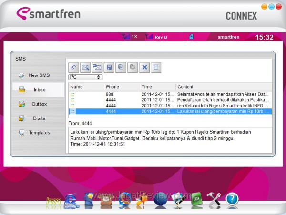Open New SMS in the sidebar
This screenshot has height=215, width=286.
(38, 75)
